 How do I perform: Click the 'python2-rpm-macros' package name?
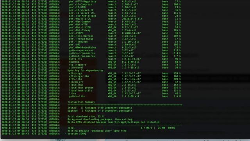82,56
